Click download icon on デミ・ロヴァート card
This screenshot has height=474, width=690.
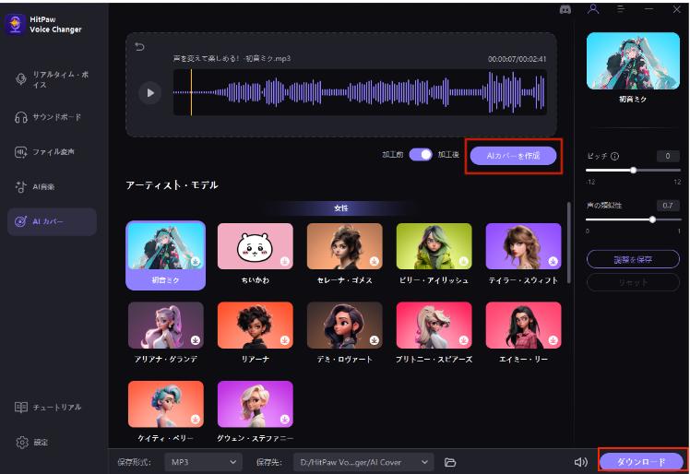[x=374, y=340]
